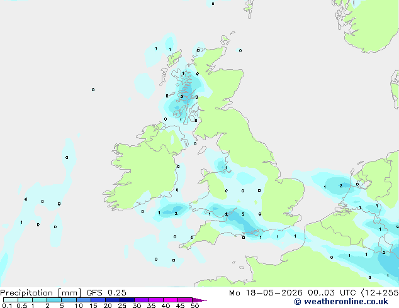
Task: Pick the 10–15 mm legend color swatch
Action: tap(84, 300)
